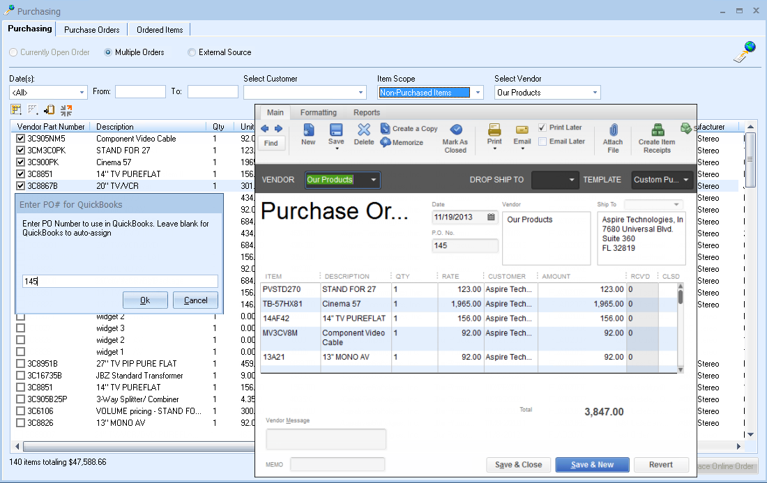This screenshot has width=767, height=483.
Task: Select the External Source radio button
Action: click(x=192, y=52)
